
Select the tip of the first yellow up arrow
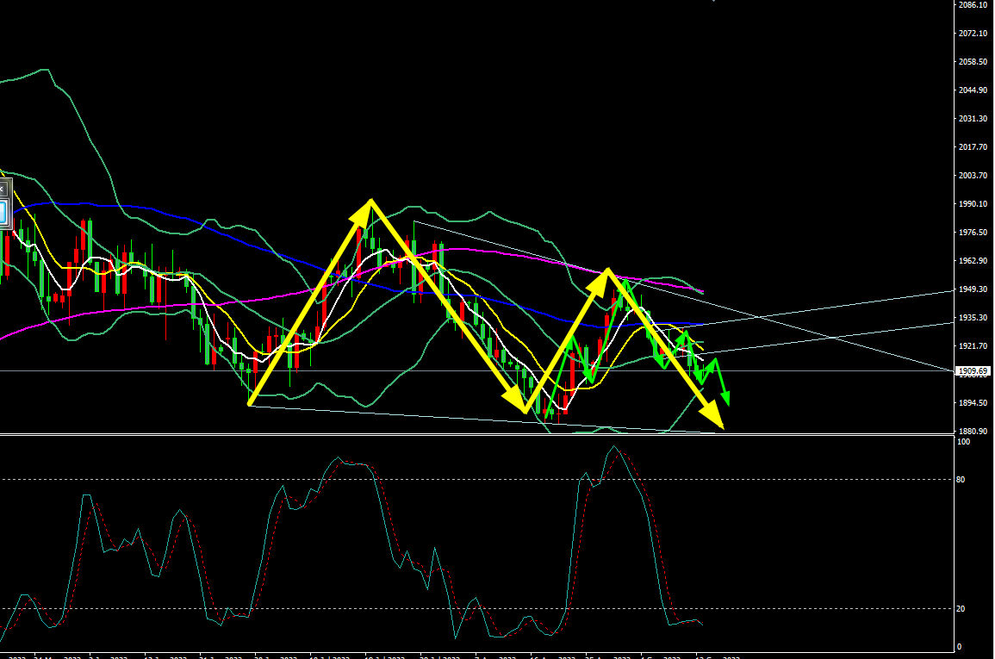click(x=369, y=203)
